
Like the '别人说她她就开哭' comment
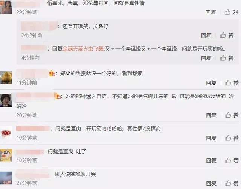232,183
